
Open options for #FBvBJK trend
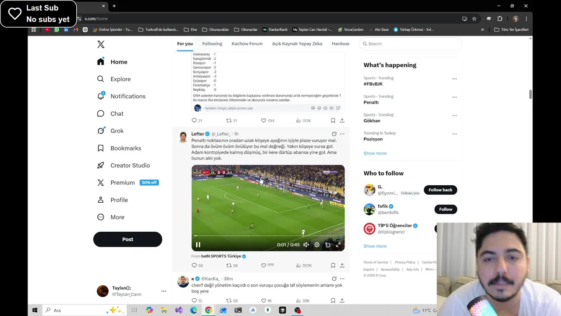pos(454,79)
